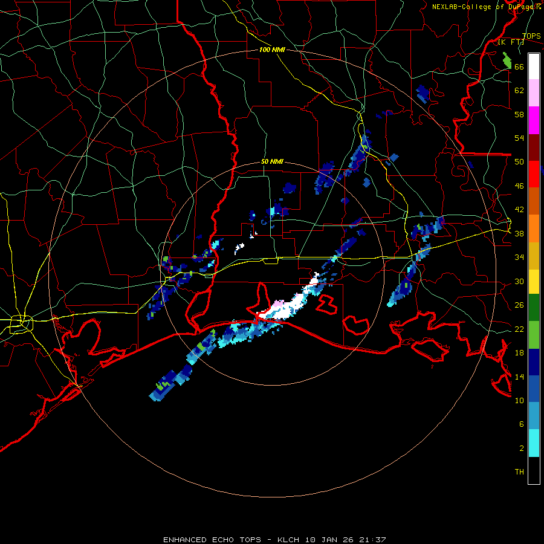Screen dimensions: 544x544
Task: Click the "26" legend value
Action: 519,305
